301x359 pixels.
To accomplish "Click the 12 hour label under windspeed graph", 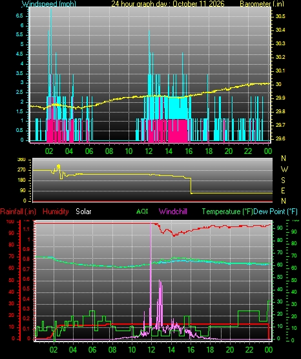I will click(149, 151).
